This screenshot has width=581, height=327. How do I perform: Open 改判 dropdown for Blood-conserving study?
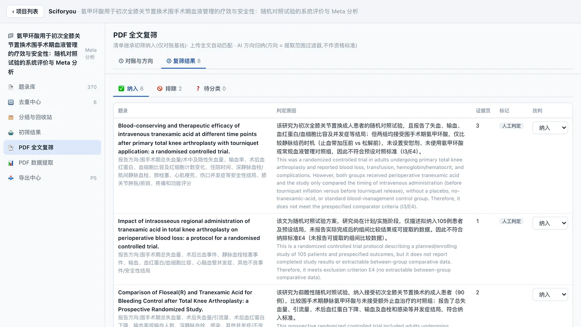click(550, 128)
